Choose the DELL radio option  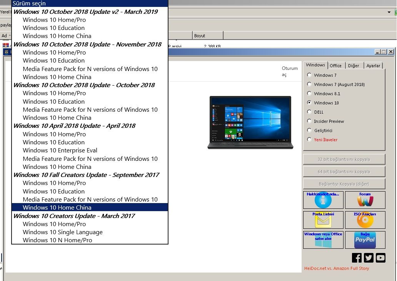(x=309, y=112)
